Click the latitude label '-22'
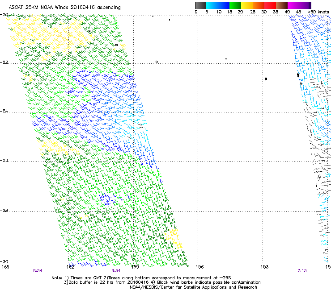 click(x=4, y=62)
